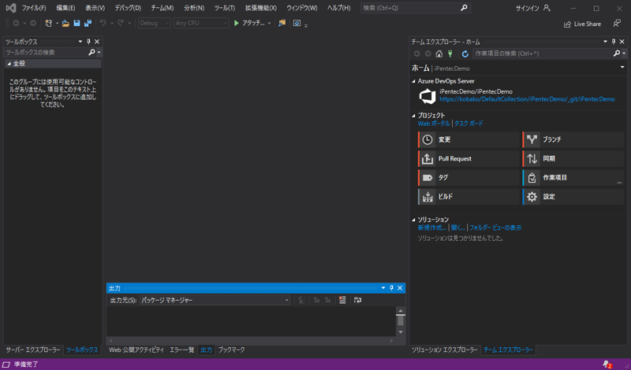631x370 pixels.
Task: Open the ブランチ (Branches) tile
Action: (573, 139)
